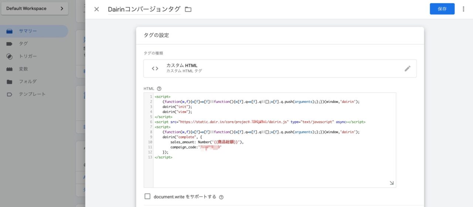Edit tag type with pencil icon
The height and width of the screenshot is (207, 473).
tap(408, 68)
